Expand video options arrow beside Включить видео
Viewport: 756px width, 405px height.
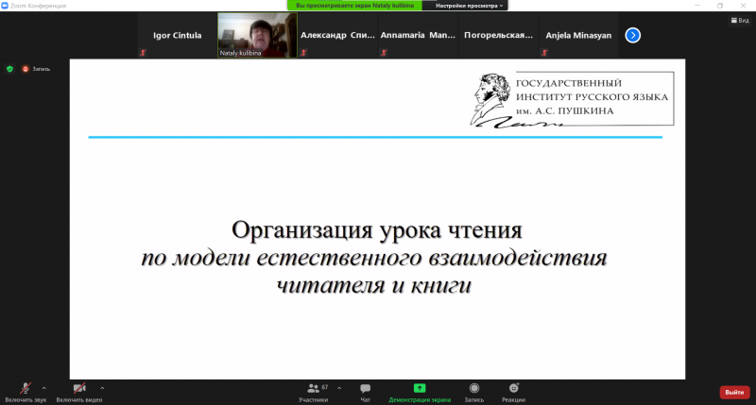(102, 387)
